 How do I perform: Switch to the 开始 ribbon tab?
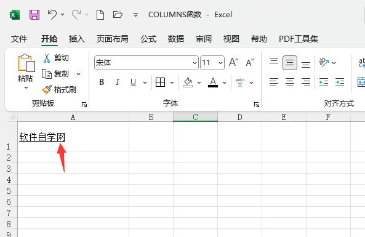click(x=49, y=39)
